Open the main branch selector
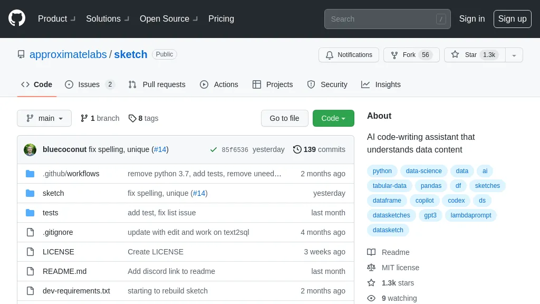 tap(44, 118)
